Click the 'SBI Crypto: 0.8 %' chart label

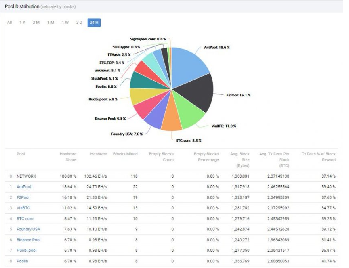click(126, 47)
